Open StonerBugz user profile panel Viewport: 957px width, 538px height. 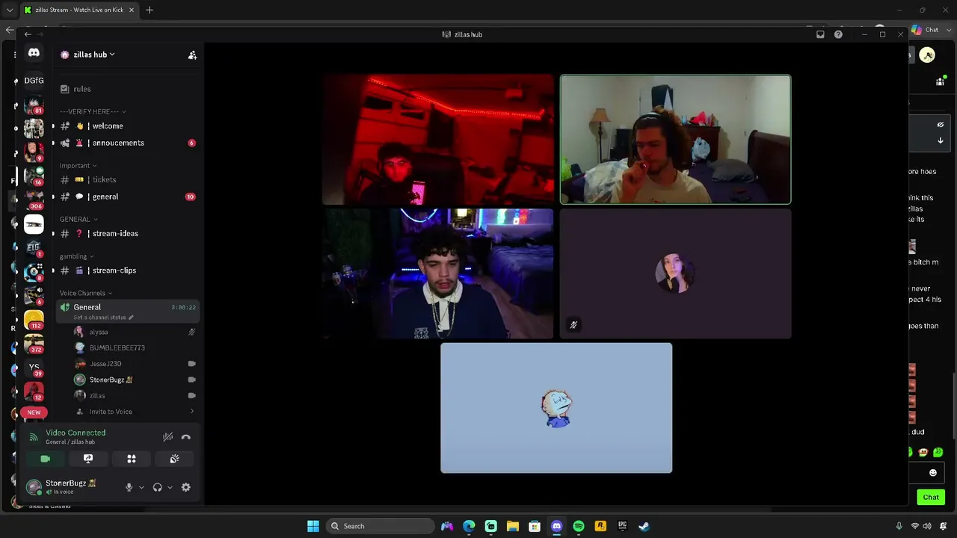pyautogui.click(x=71, y=487)
